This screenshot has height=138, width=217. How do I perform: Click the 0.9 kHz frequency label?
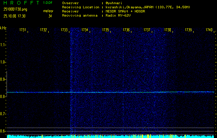(x=2, y=79)
